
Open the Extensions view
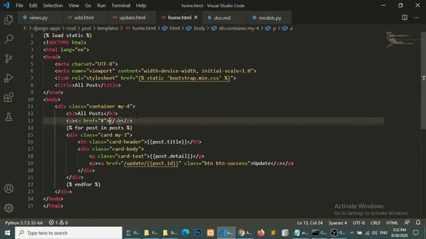9,98
